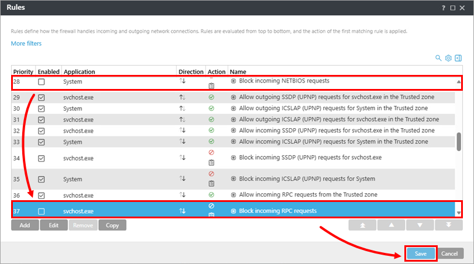The height and width of the screenshot is (264, 474).
Task: Move rule to bottom with double-down arrow
Action: [x=449, y=225]
